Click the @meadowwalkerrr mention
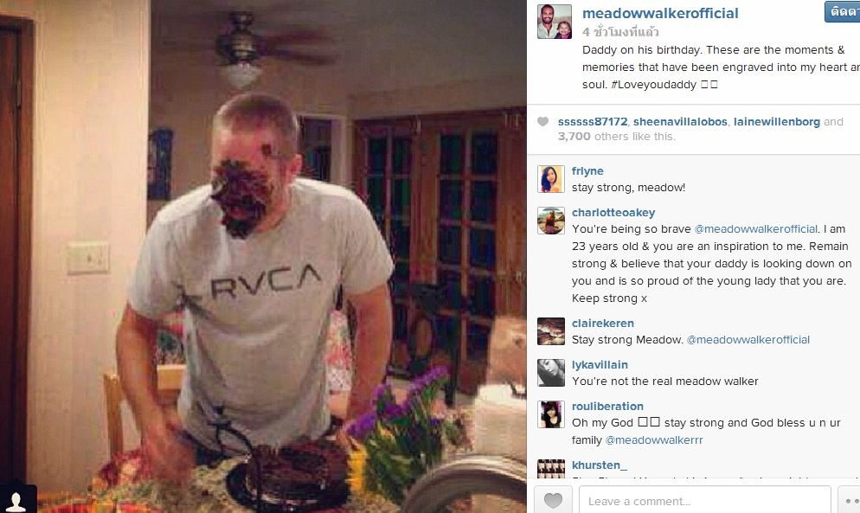 coord(654,440)
